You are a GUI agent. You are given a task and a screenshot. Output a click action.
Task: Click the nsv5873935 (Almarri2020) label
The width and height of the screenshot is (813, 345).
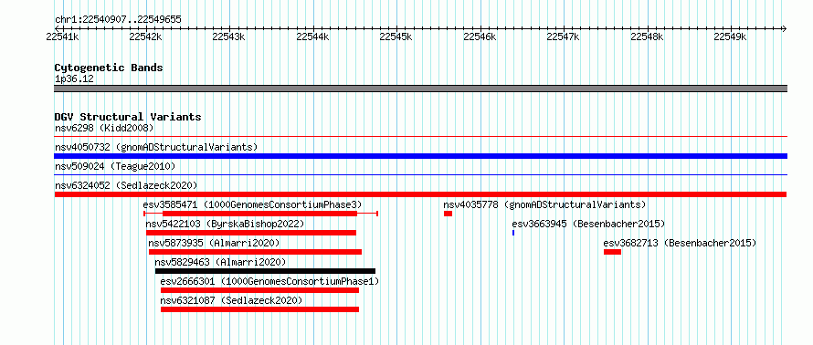pyautogui.click(x=214, y=243)
